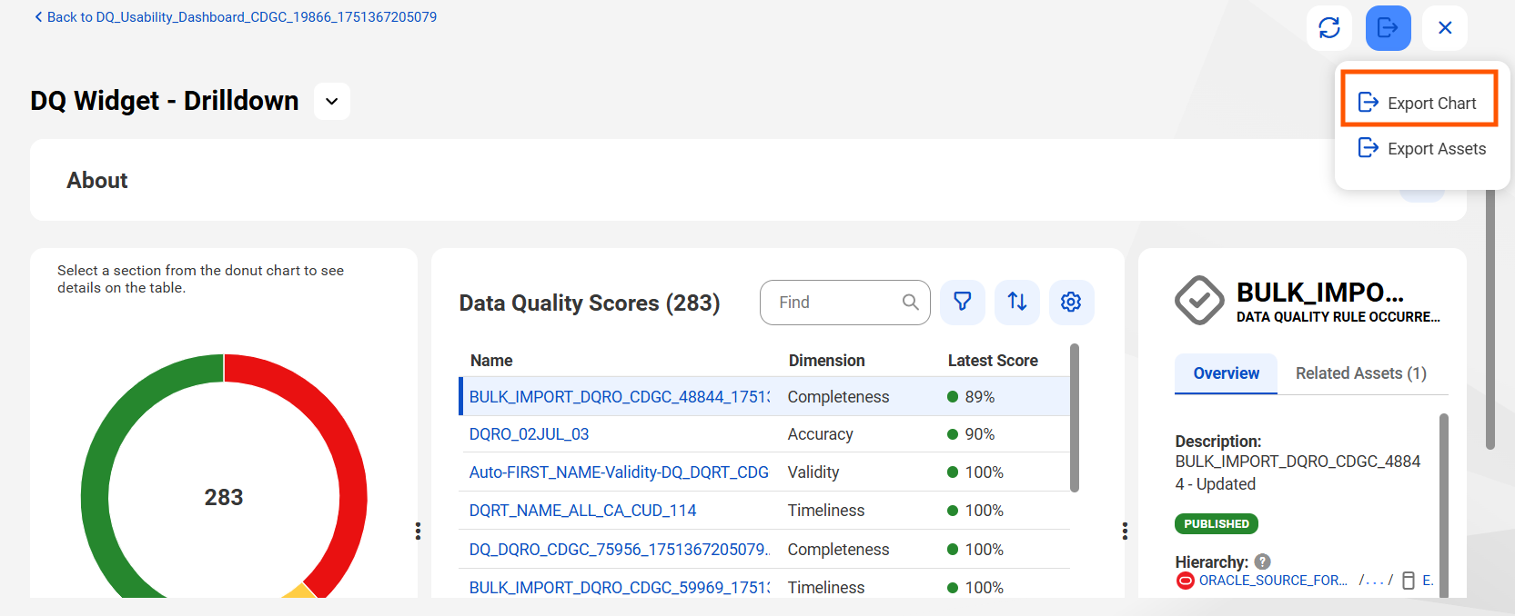Viewport: 1515px width, 616px height.
Task: Click the Hierarchy help question icon
Action: [x=1262, y=561]
